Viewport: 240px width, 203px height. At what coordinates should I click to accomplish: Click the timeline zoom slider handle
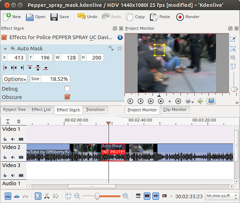[96, 196]
